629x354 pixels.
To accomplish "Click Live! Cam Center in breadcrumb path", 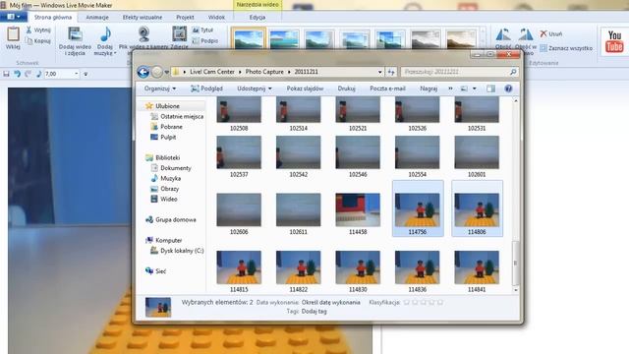I will (212, 72).
